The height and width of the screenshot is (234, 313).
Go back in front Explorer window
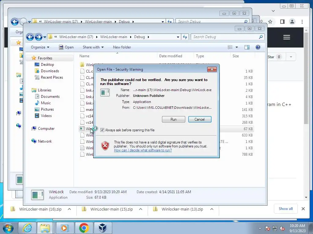[x=30, y=37]
